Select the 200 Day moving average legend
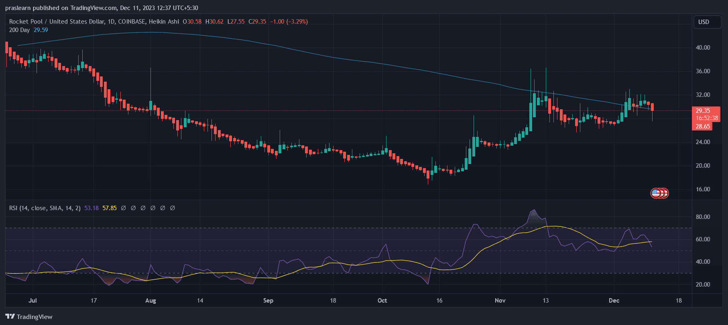The height and width of the screenshot is (325, 728). tap(19, 30)
